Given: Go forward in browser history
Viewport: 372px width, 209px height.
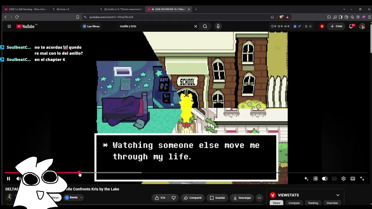Looking at the screenshot, I should click(11, 17).
